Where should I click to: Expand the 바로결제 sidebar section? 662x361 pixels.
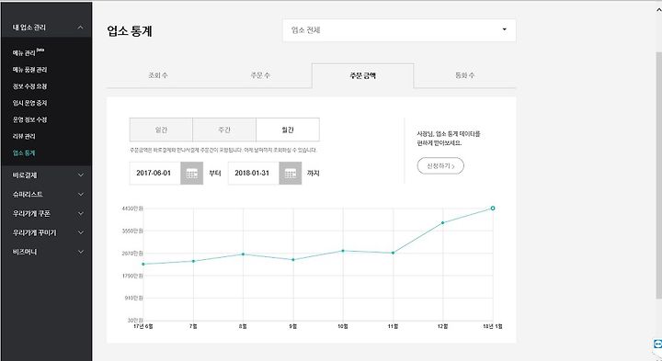pos(80,175)
